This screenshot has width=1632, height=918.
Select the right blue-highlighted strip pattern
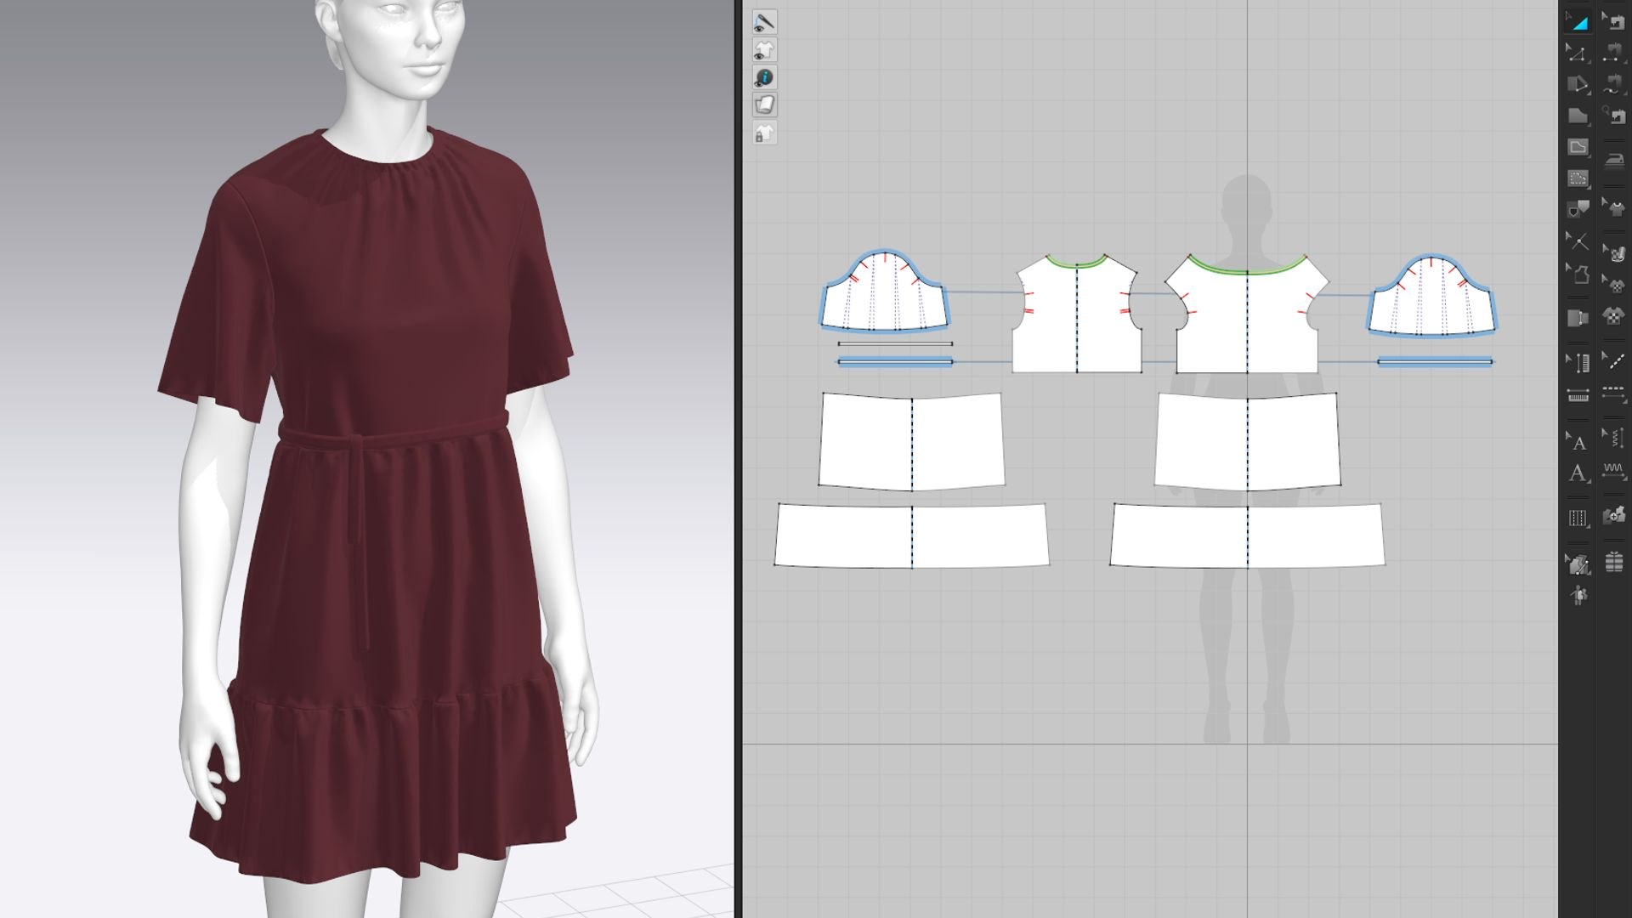(1435, 362)
